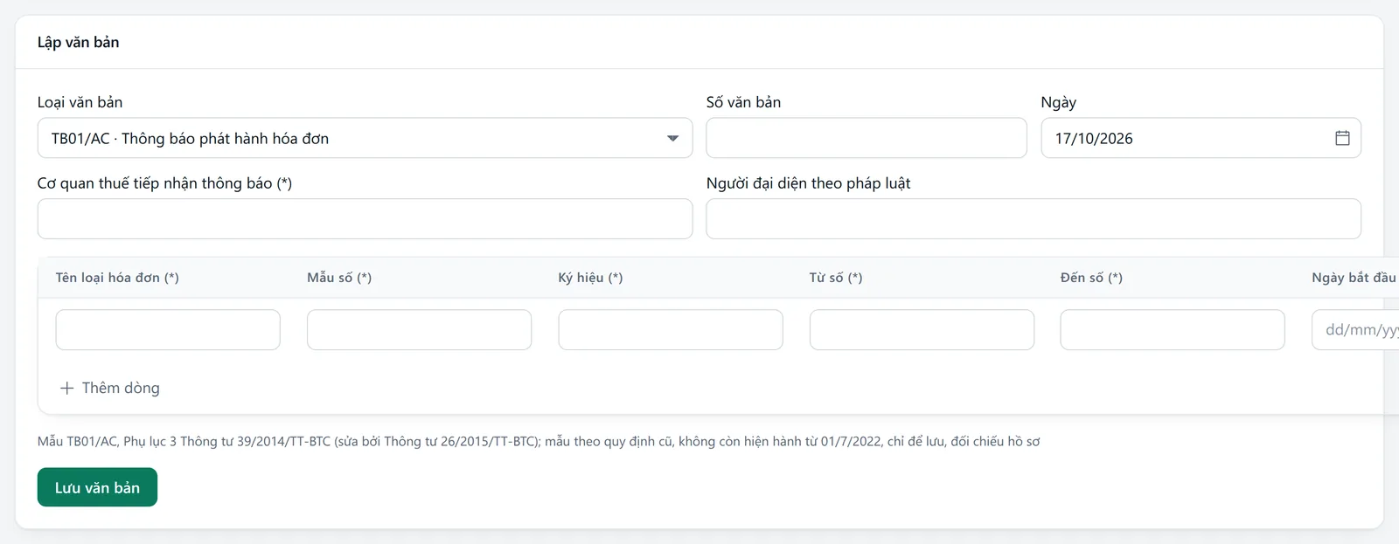Image resolution: width=1399 pixels, height=544 pixels.
Task: Click the TB01/AC footnote about Thông tư 39/2014
Action: tap(539, 442)
